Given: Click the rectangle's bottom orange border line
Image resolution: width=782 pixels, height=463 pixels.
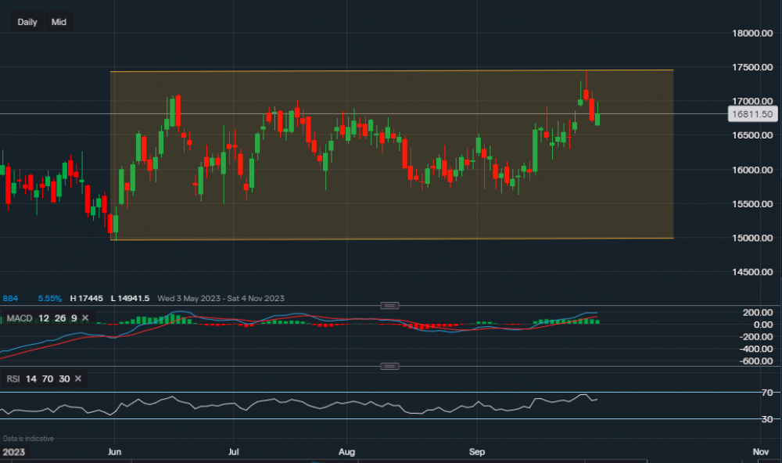Looking at the screenshot, I should click(x=391, y=239).
